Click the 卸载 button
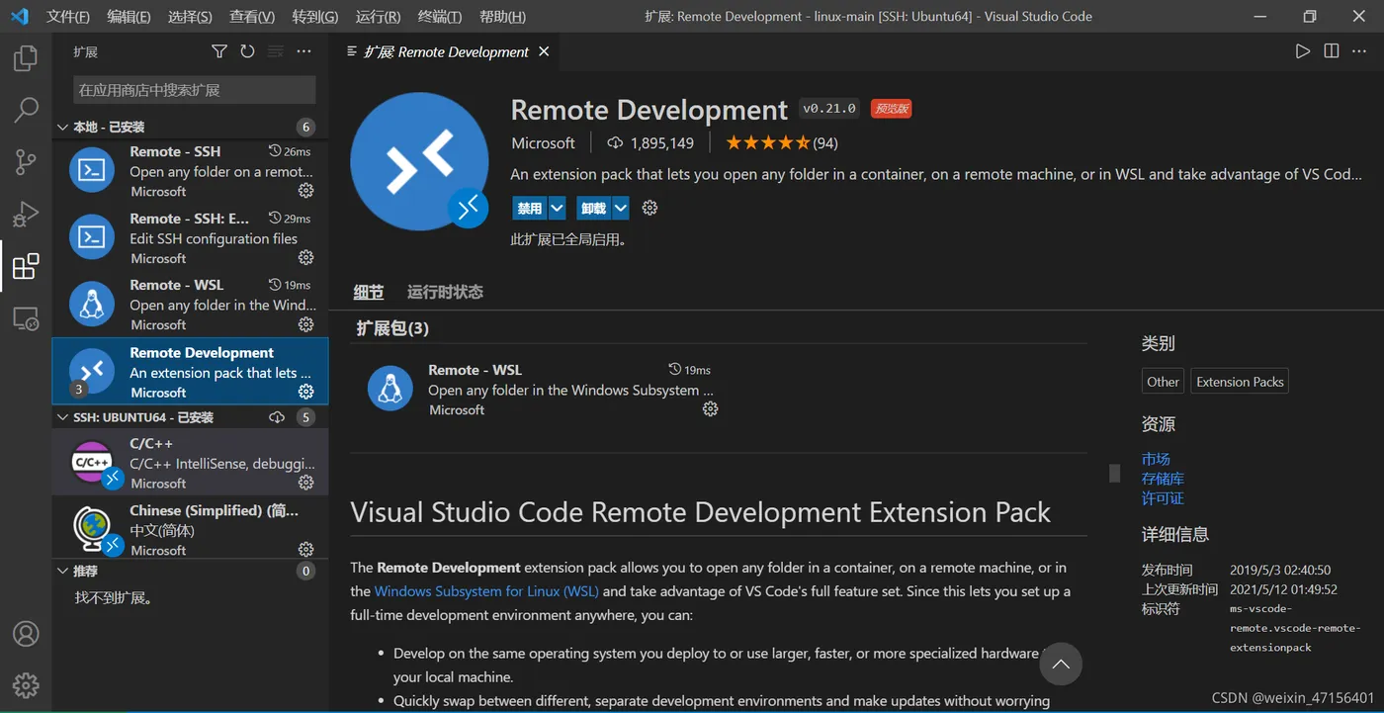This screenshot has height=713, width=1384. tap(593, 208)
